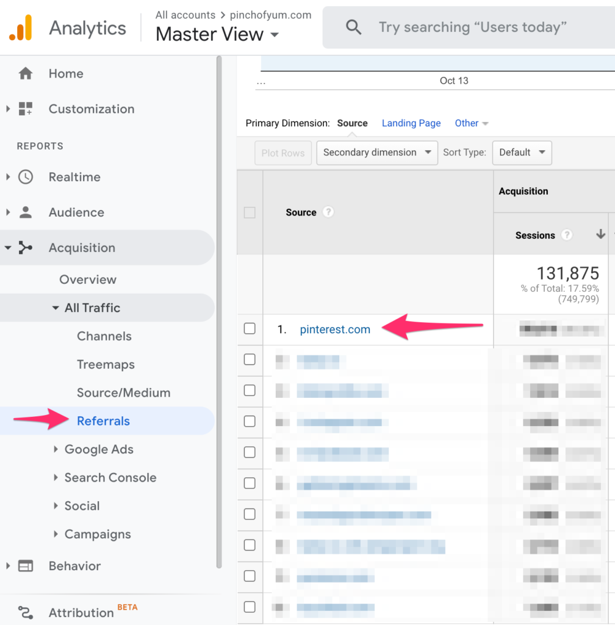Screen dimensions: 615x625
Task: Click the Oct 13 chart date label
Action: pos(454,81)
